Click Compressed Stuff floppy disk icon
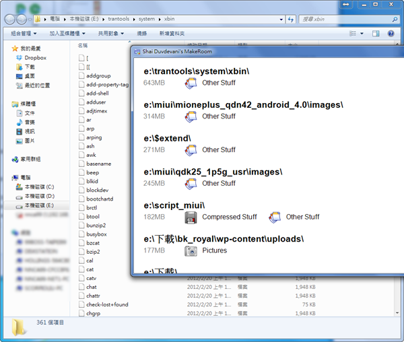This screenshot has height=342, width=404. [x=191, y=217]
